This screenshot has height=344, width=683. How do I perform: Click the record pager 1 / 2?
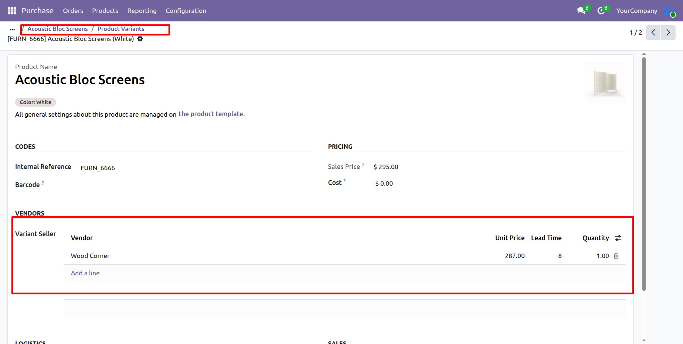click(636, 32)
